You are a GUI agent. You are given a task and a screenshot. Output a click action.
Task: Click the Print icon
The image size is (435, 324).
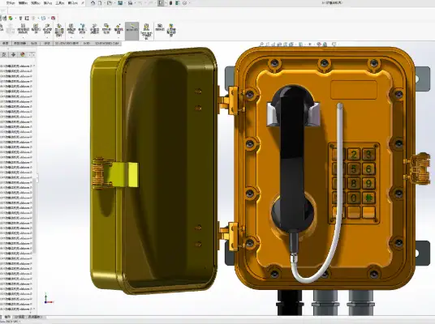pyautogui.click(x=130, y=2)
